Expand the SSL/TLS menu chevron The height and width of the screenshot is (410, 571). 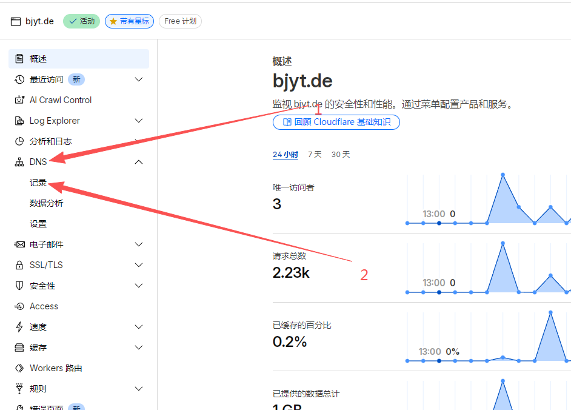click(x=139, y=265)
